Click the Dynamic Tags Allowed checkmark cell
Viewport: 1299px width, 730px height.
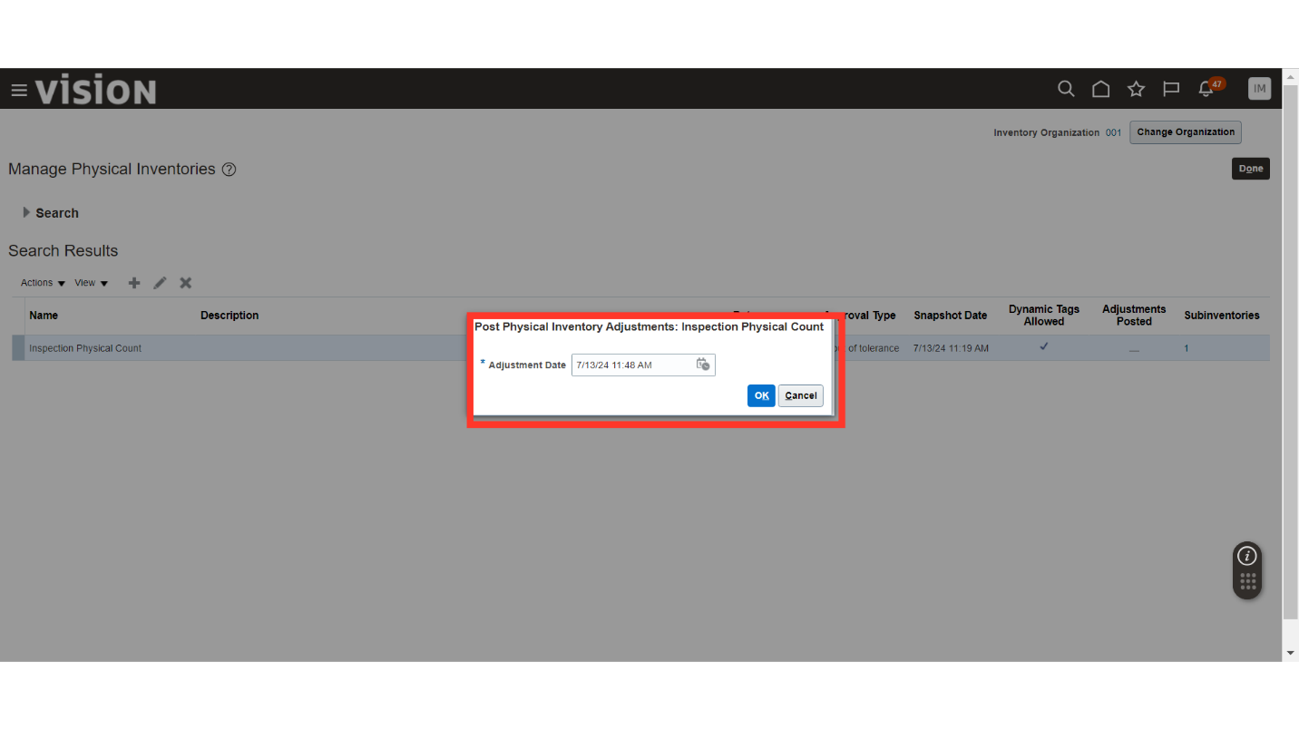(x=1044, y=346)
